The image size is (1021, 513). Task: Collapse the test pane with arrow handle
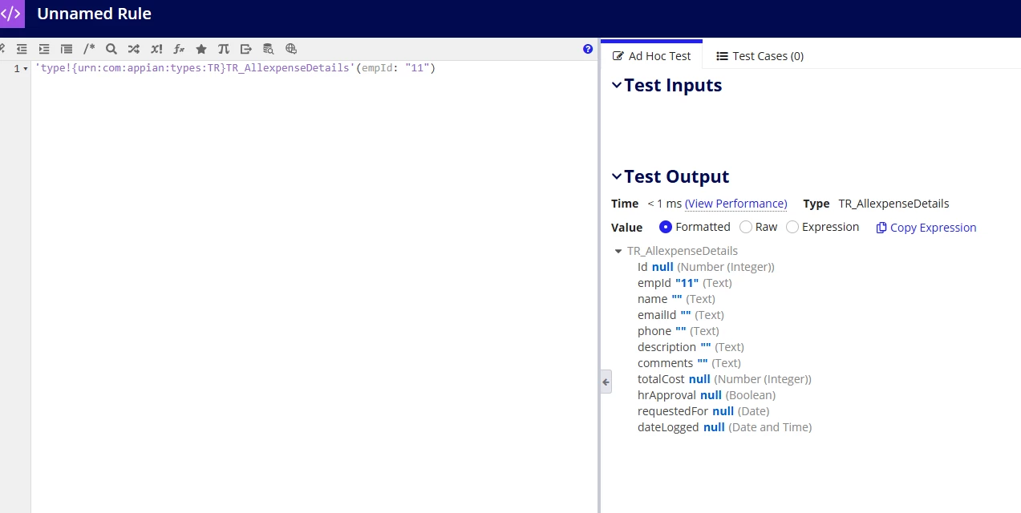pos(606,382)
